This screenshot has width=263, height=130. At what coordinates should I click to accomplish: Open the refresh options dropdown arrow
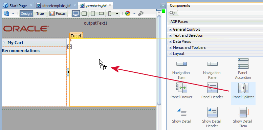pos(13,13)
